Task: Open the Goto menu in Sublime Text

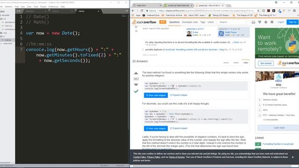Action: pyautogui.click(x=29, y=7)
